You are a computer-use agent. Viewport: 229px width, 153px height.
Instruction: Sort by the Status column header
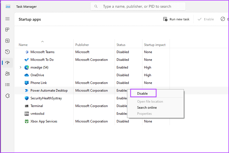[x=121, y=45]
